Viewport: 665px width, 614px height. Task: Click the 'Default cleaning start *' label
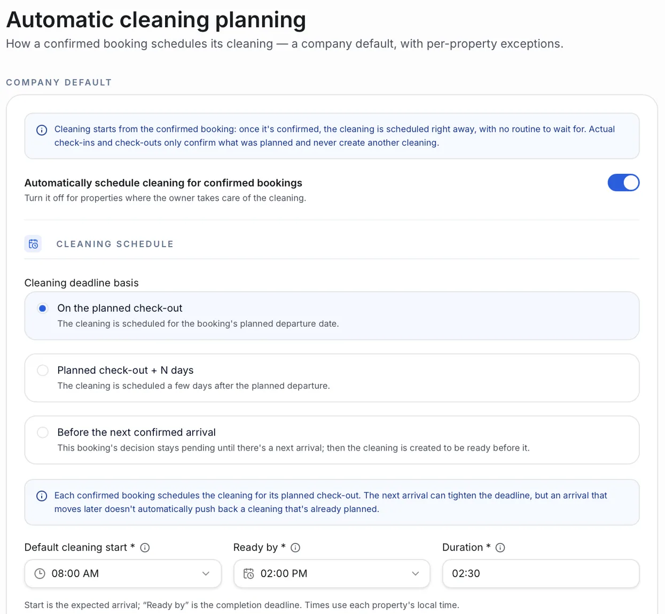pos(80,547)
